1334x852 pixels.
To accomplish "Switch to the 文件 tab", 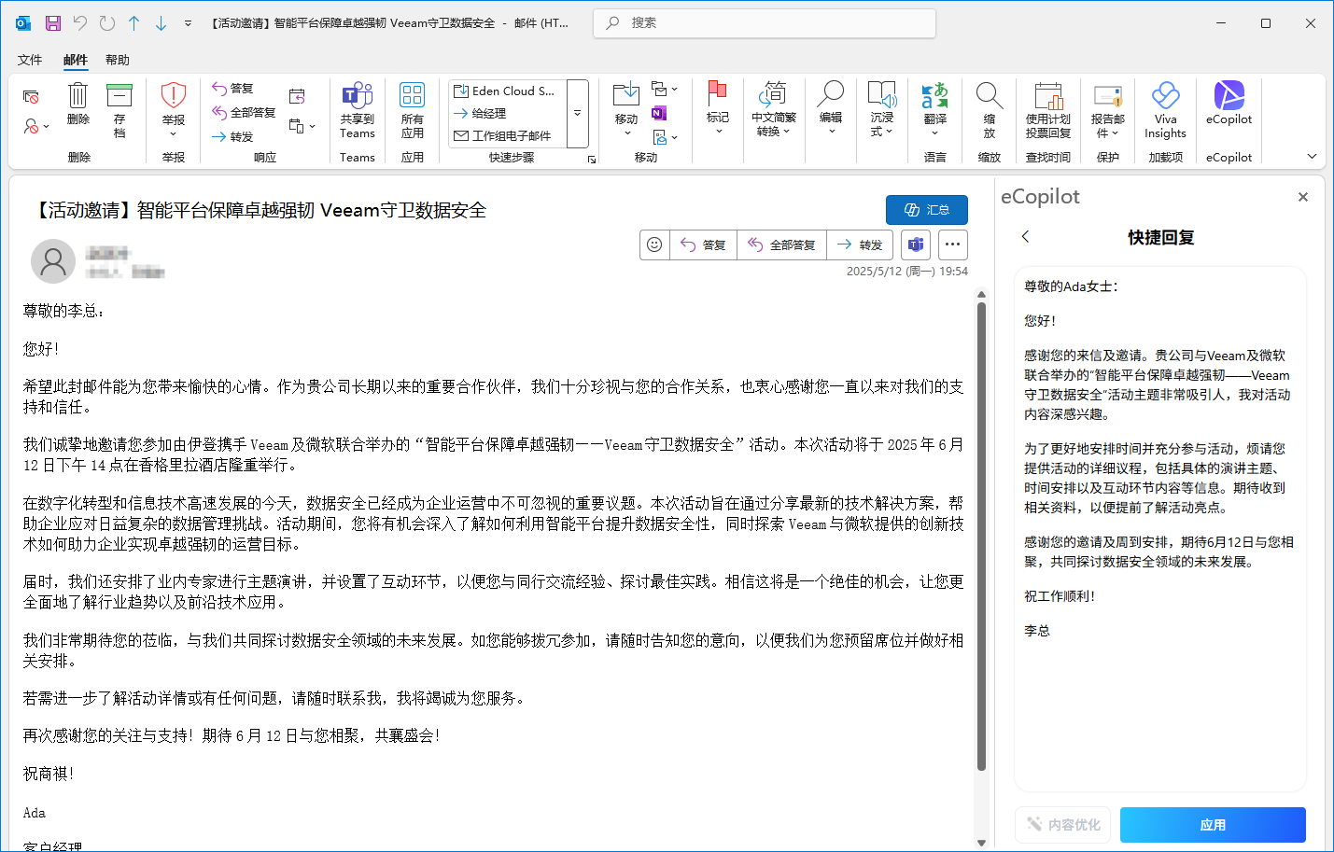I will (29, 59).
